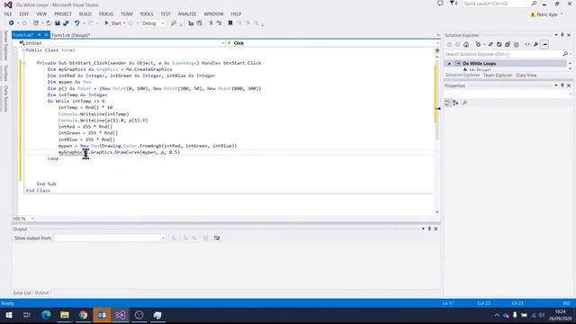Collapse the Public Class Form1 outline

coord(23,50)
